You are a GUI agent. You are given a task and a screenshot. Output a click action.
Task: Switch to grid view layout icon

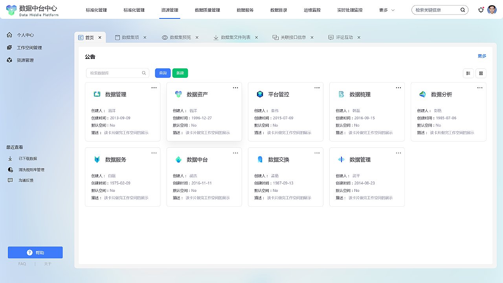point(481,73)
